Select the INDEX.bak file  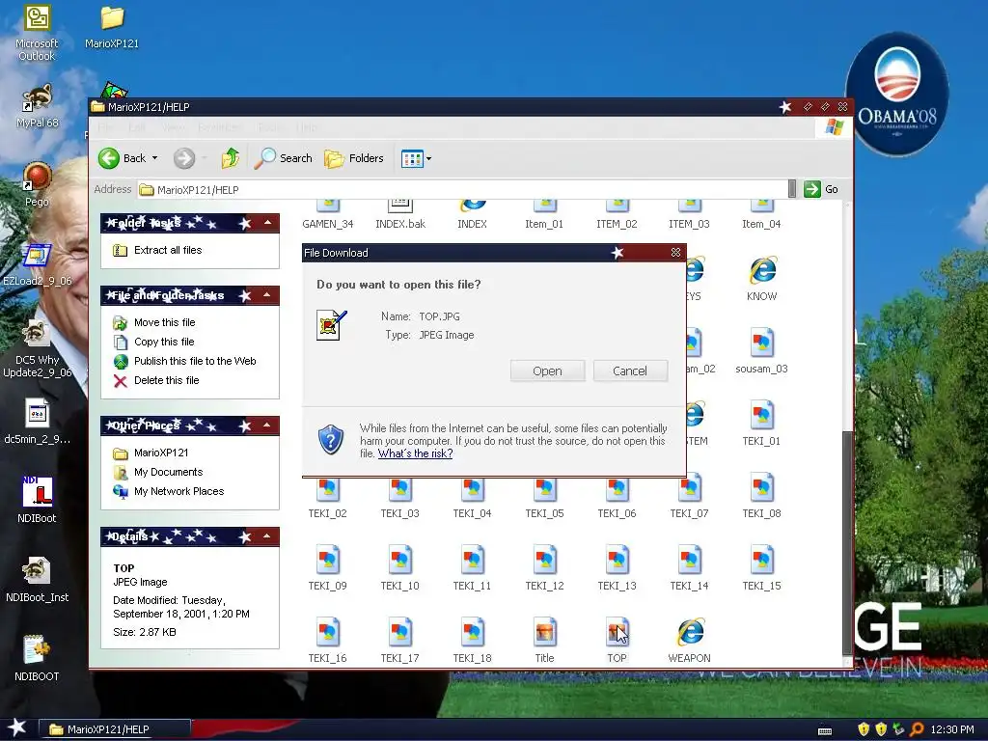pyautogui.click(x=400, y=216)
